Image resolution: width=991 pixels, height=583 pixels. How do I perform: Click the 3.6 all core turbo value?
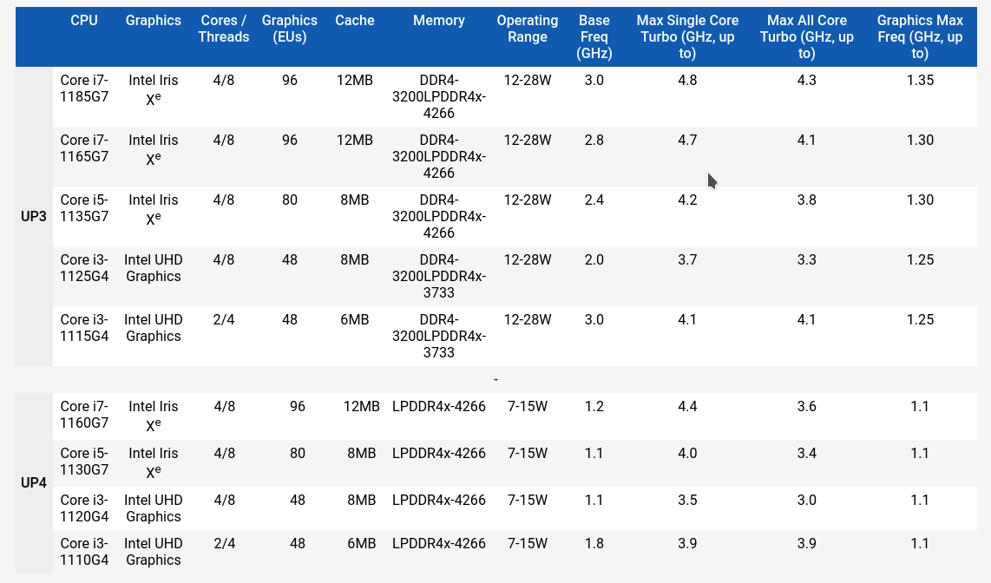point(806,406)
